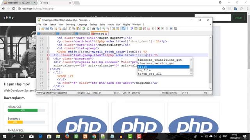Click the editor vertical scrollbar down arrow
The image size is (250, 140).
click(x=210, y=88)
